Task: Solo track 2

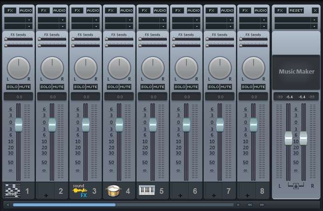Action: [x=46, y=87]
